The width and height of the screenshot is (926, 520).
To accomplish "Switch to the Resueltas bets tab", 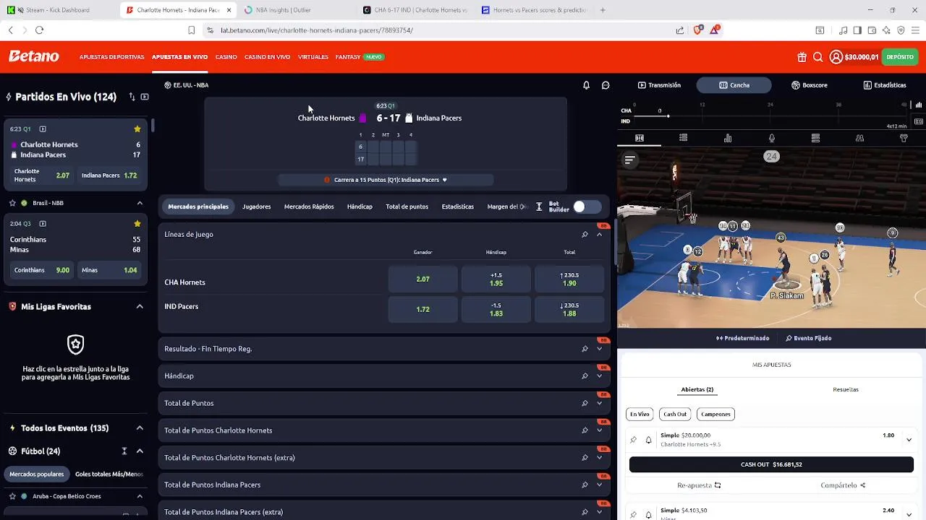I will (x=846, y=389).
